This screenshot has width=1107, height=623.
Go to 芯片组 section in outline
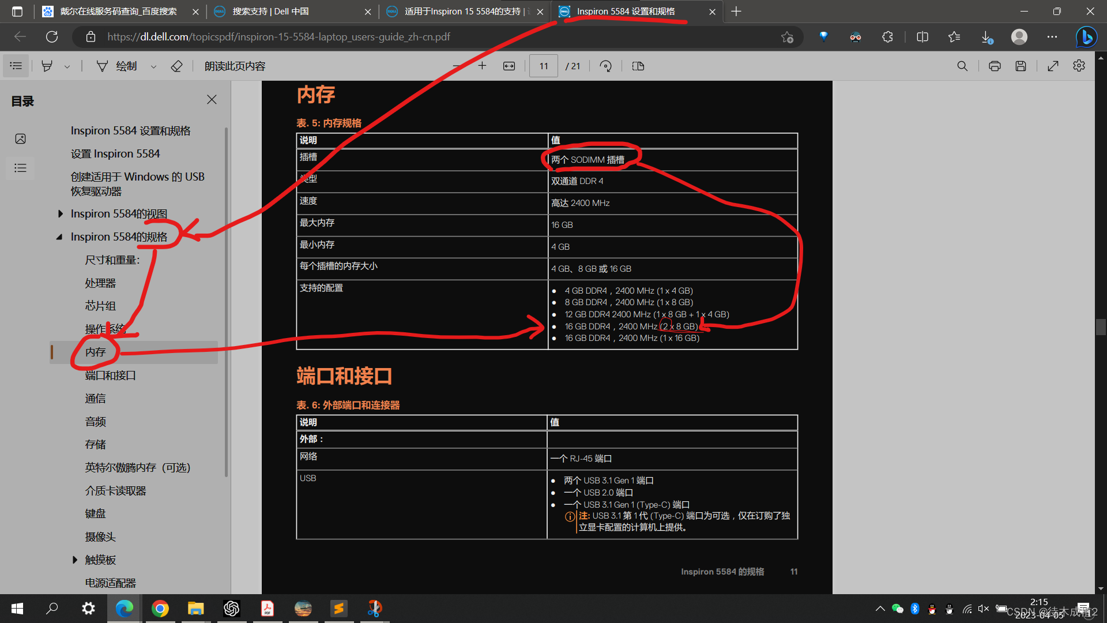100,306
